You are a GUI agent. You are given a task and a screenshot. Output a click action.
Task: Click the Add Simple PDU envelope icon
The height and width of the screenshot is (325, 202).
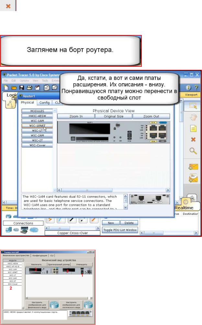tap(193, 167)
